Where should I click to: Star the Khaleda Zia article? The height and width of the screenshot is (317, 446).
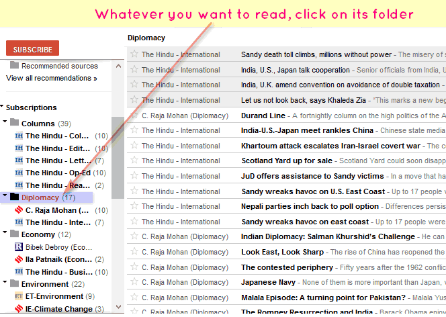click(x=134, y=99)
